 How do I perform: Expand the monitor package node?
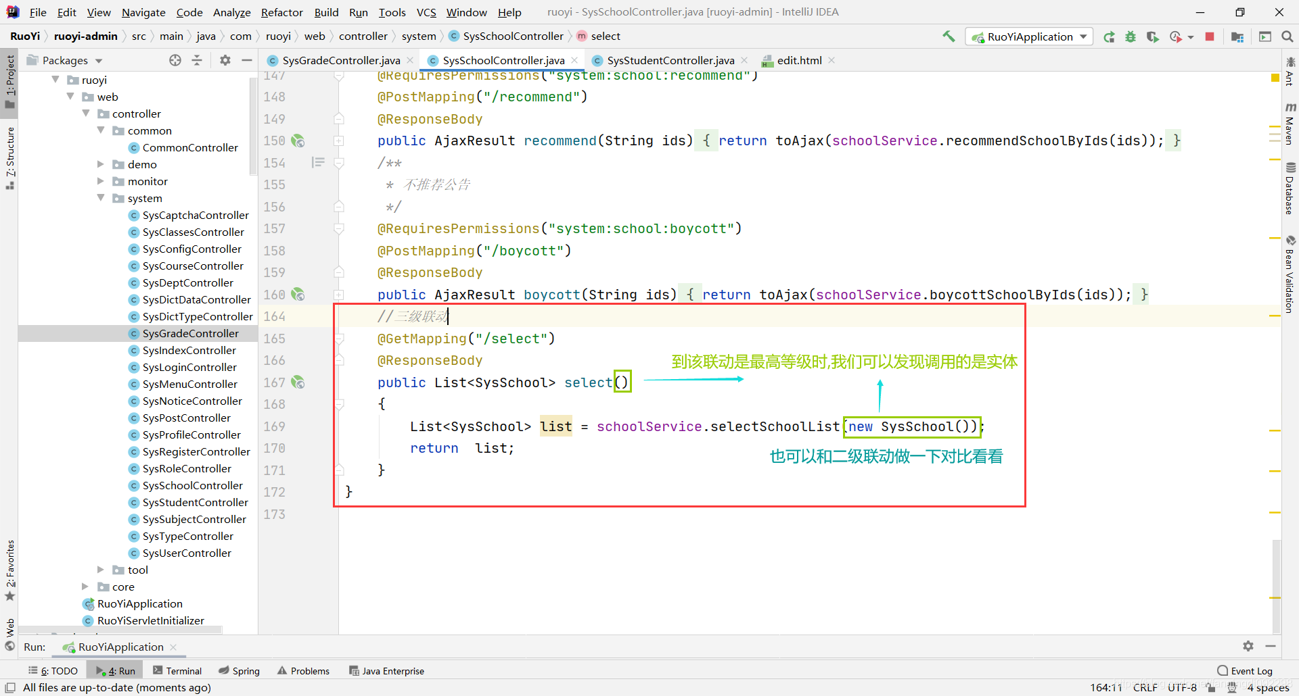coord(101,181)
